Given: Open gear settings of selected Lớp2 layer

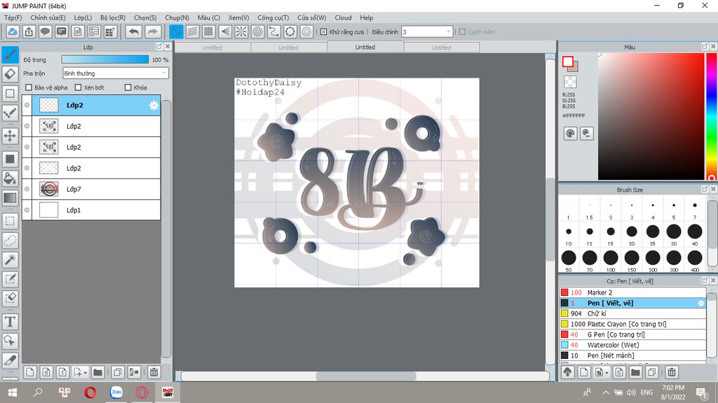Looking at the screenshot, I should pos(154,106).
